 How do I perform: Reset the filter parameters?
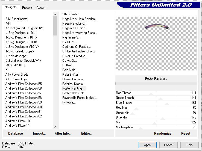(186, 134)
